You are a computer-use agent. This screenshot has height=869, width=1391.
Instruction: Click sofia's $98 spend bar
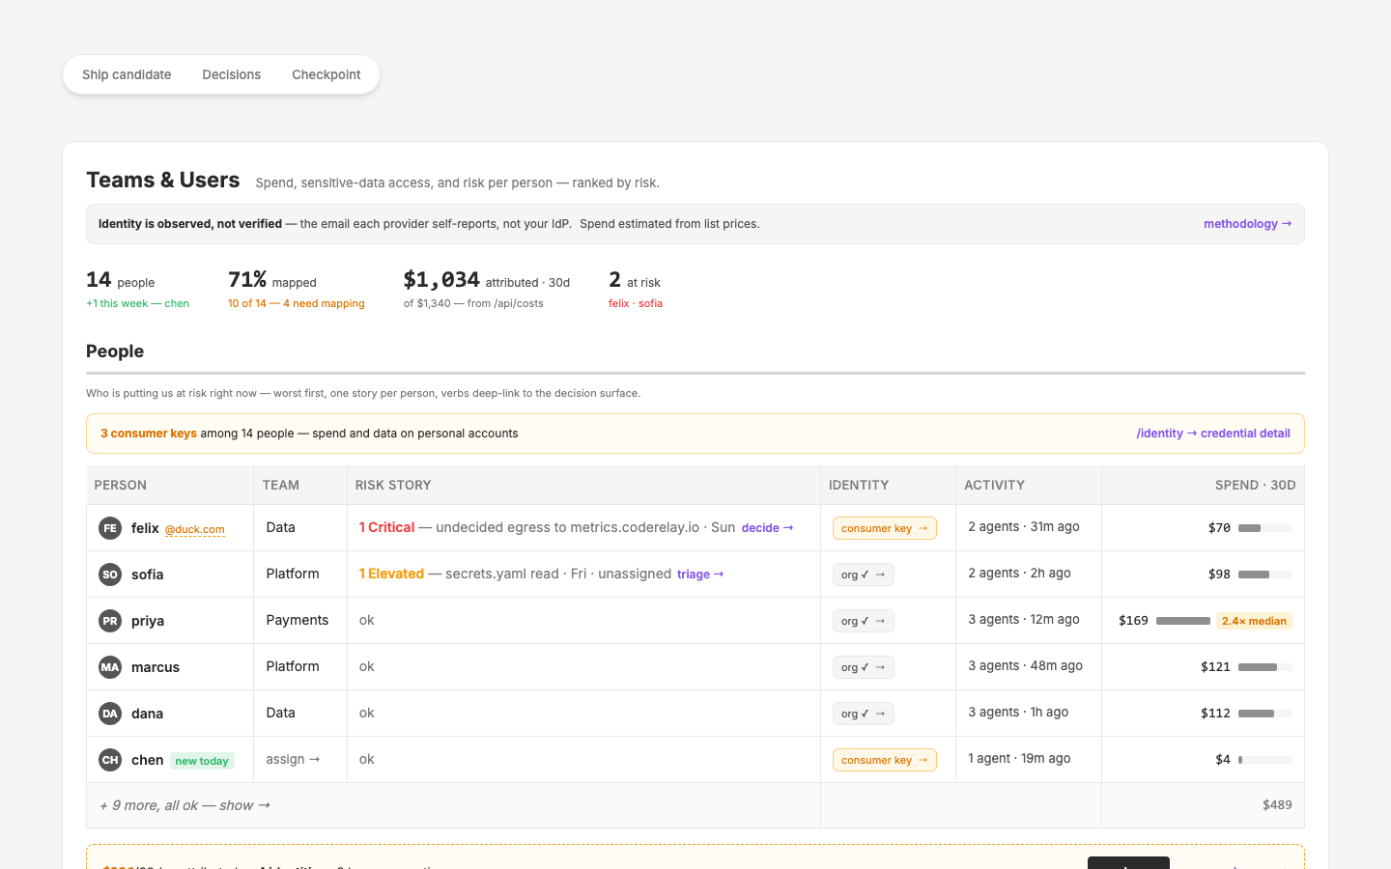(x=1265, y=575)
